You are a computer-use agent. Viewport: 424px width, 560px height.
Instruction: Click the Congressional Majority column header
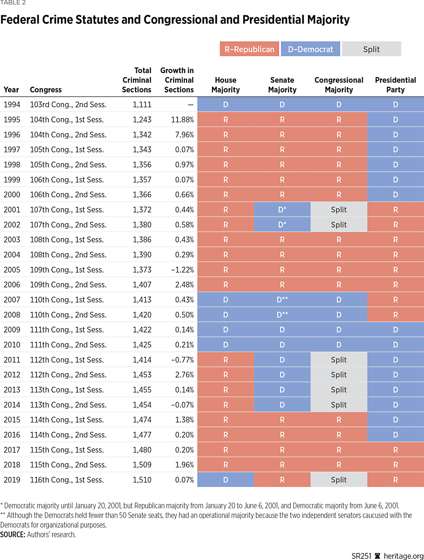(339, 85)
